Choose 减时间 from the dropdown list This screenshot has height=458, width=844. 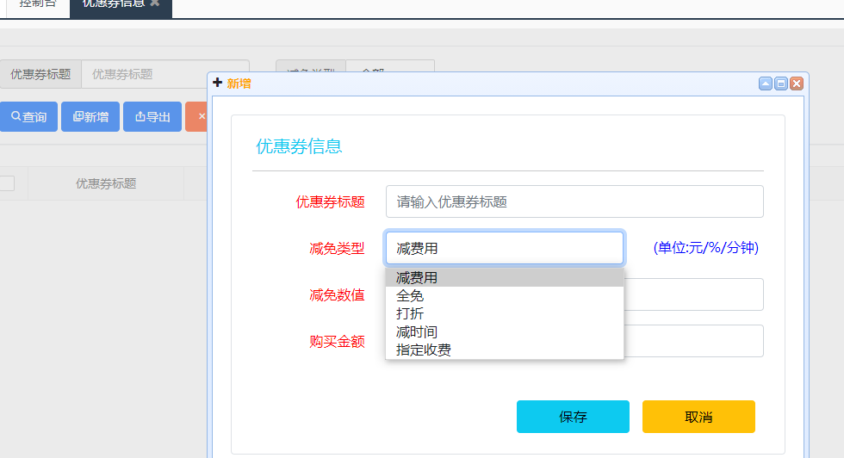click(x=505, y=331)
